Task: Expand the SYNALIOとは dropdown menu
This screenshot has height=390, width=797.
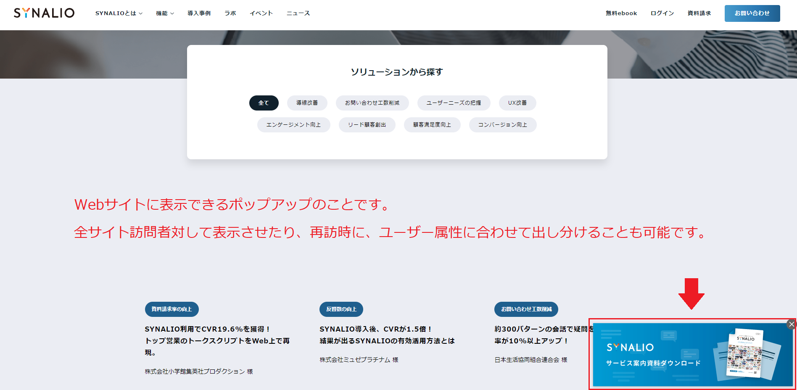Action: pyautogui.click(x=119, y=13)
